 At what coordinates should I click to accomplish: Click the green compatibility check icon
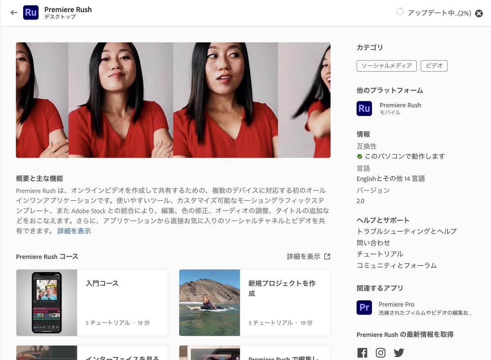360,157
